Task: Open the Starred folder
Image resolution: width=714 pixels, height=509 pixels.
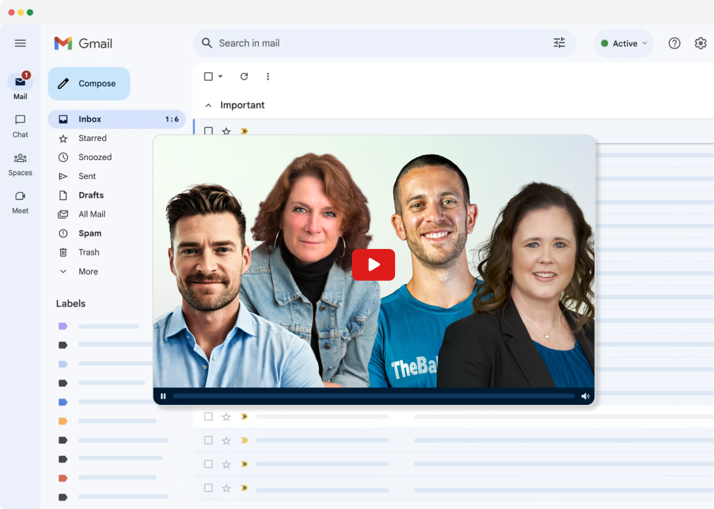Action: [92, 138]
